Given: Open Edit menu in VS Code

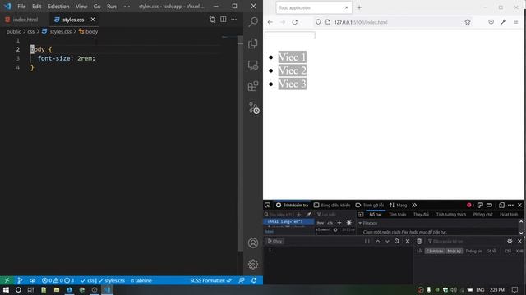Looking at the screenshot, I should point(36,7).
